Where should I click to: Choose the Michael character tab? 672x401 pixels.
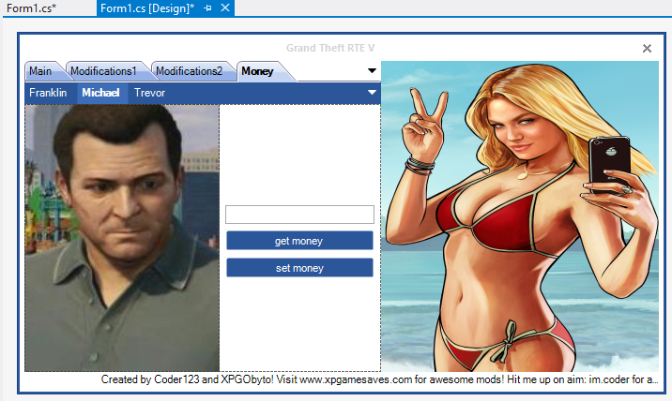point(100,93)
